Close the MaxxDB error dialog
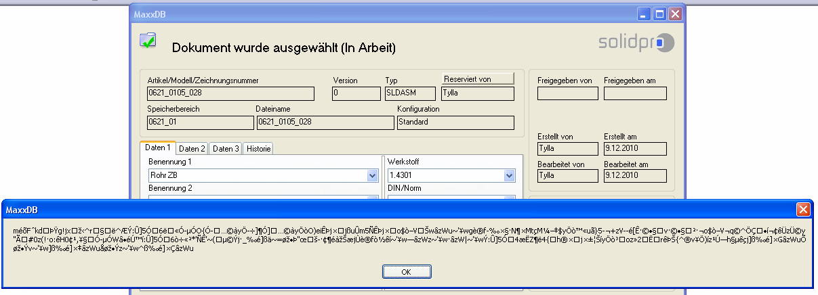 802,209
